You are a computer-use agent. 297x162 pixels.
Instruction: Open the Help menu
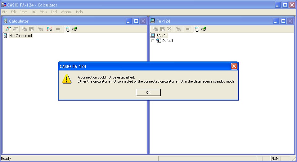coord(79,12)
